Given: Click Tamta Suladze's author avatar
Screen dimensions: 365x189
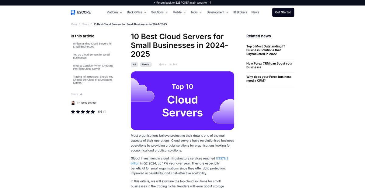Looking at the screenshot, I should point(73,103).
